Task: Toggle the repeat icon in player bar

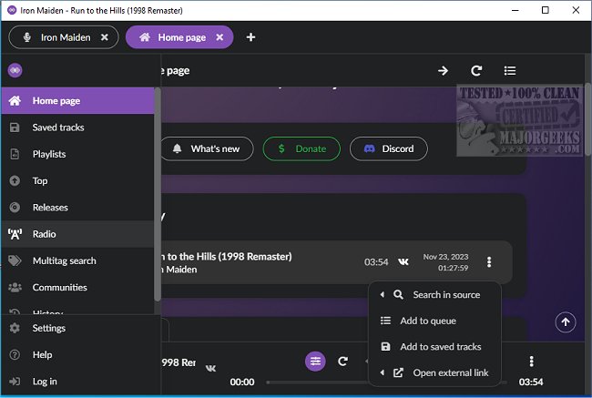Action: [342, 362]
